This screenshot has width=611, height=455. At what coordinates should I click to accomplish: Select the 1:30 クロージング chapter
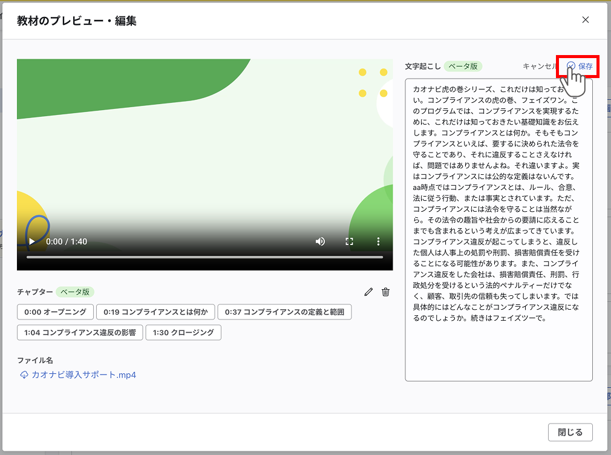[x=183, y=332]
